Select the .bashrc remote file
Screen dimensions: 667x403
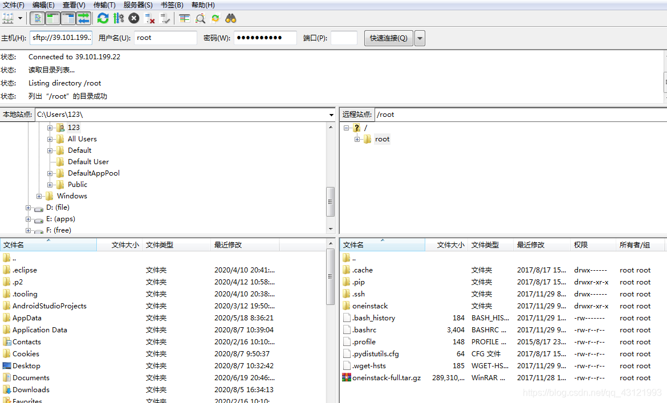pos(364,330)
